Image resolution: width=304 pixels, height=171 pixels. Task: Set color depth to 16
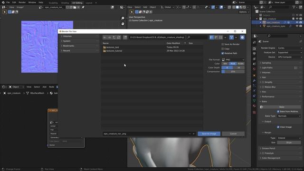click(238, 67)
